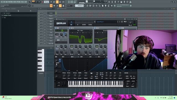177x100 pixels.
Task: Click the question mark help icon
Action: [118, 2]
